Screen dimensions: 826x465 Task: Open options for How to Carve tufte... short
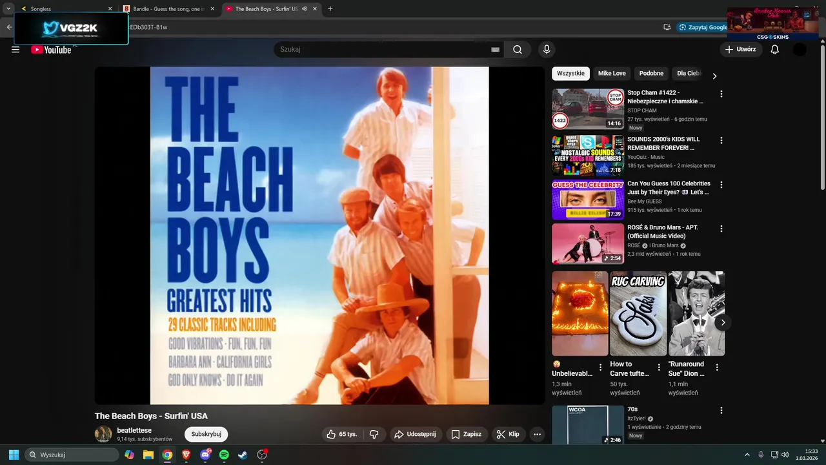point(659,367)
